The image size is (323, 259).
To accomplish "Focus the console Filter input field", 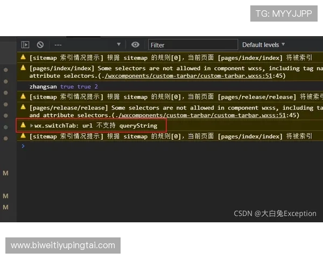I will point(193,45).
